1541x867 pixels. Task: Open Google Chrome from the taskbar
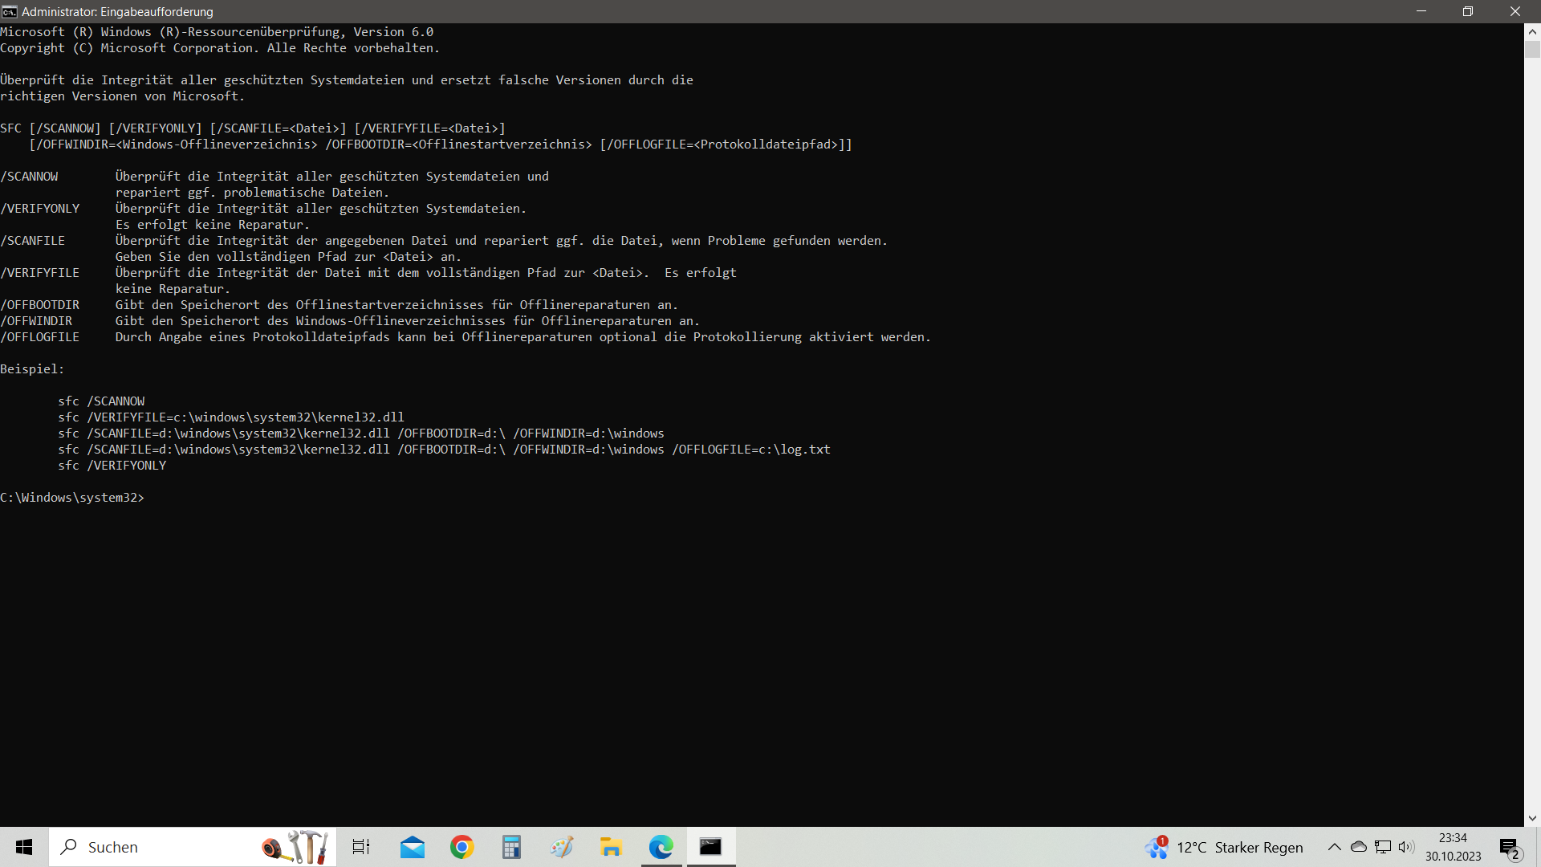pyautogui.click(x=462, y=847)
